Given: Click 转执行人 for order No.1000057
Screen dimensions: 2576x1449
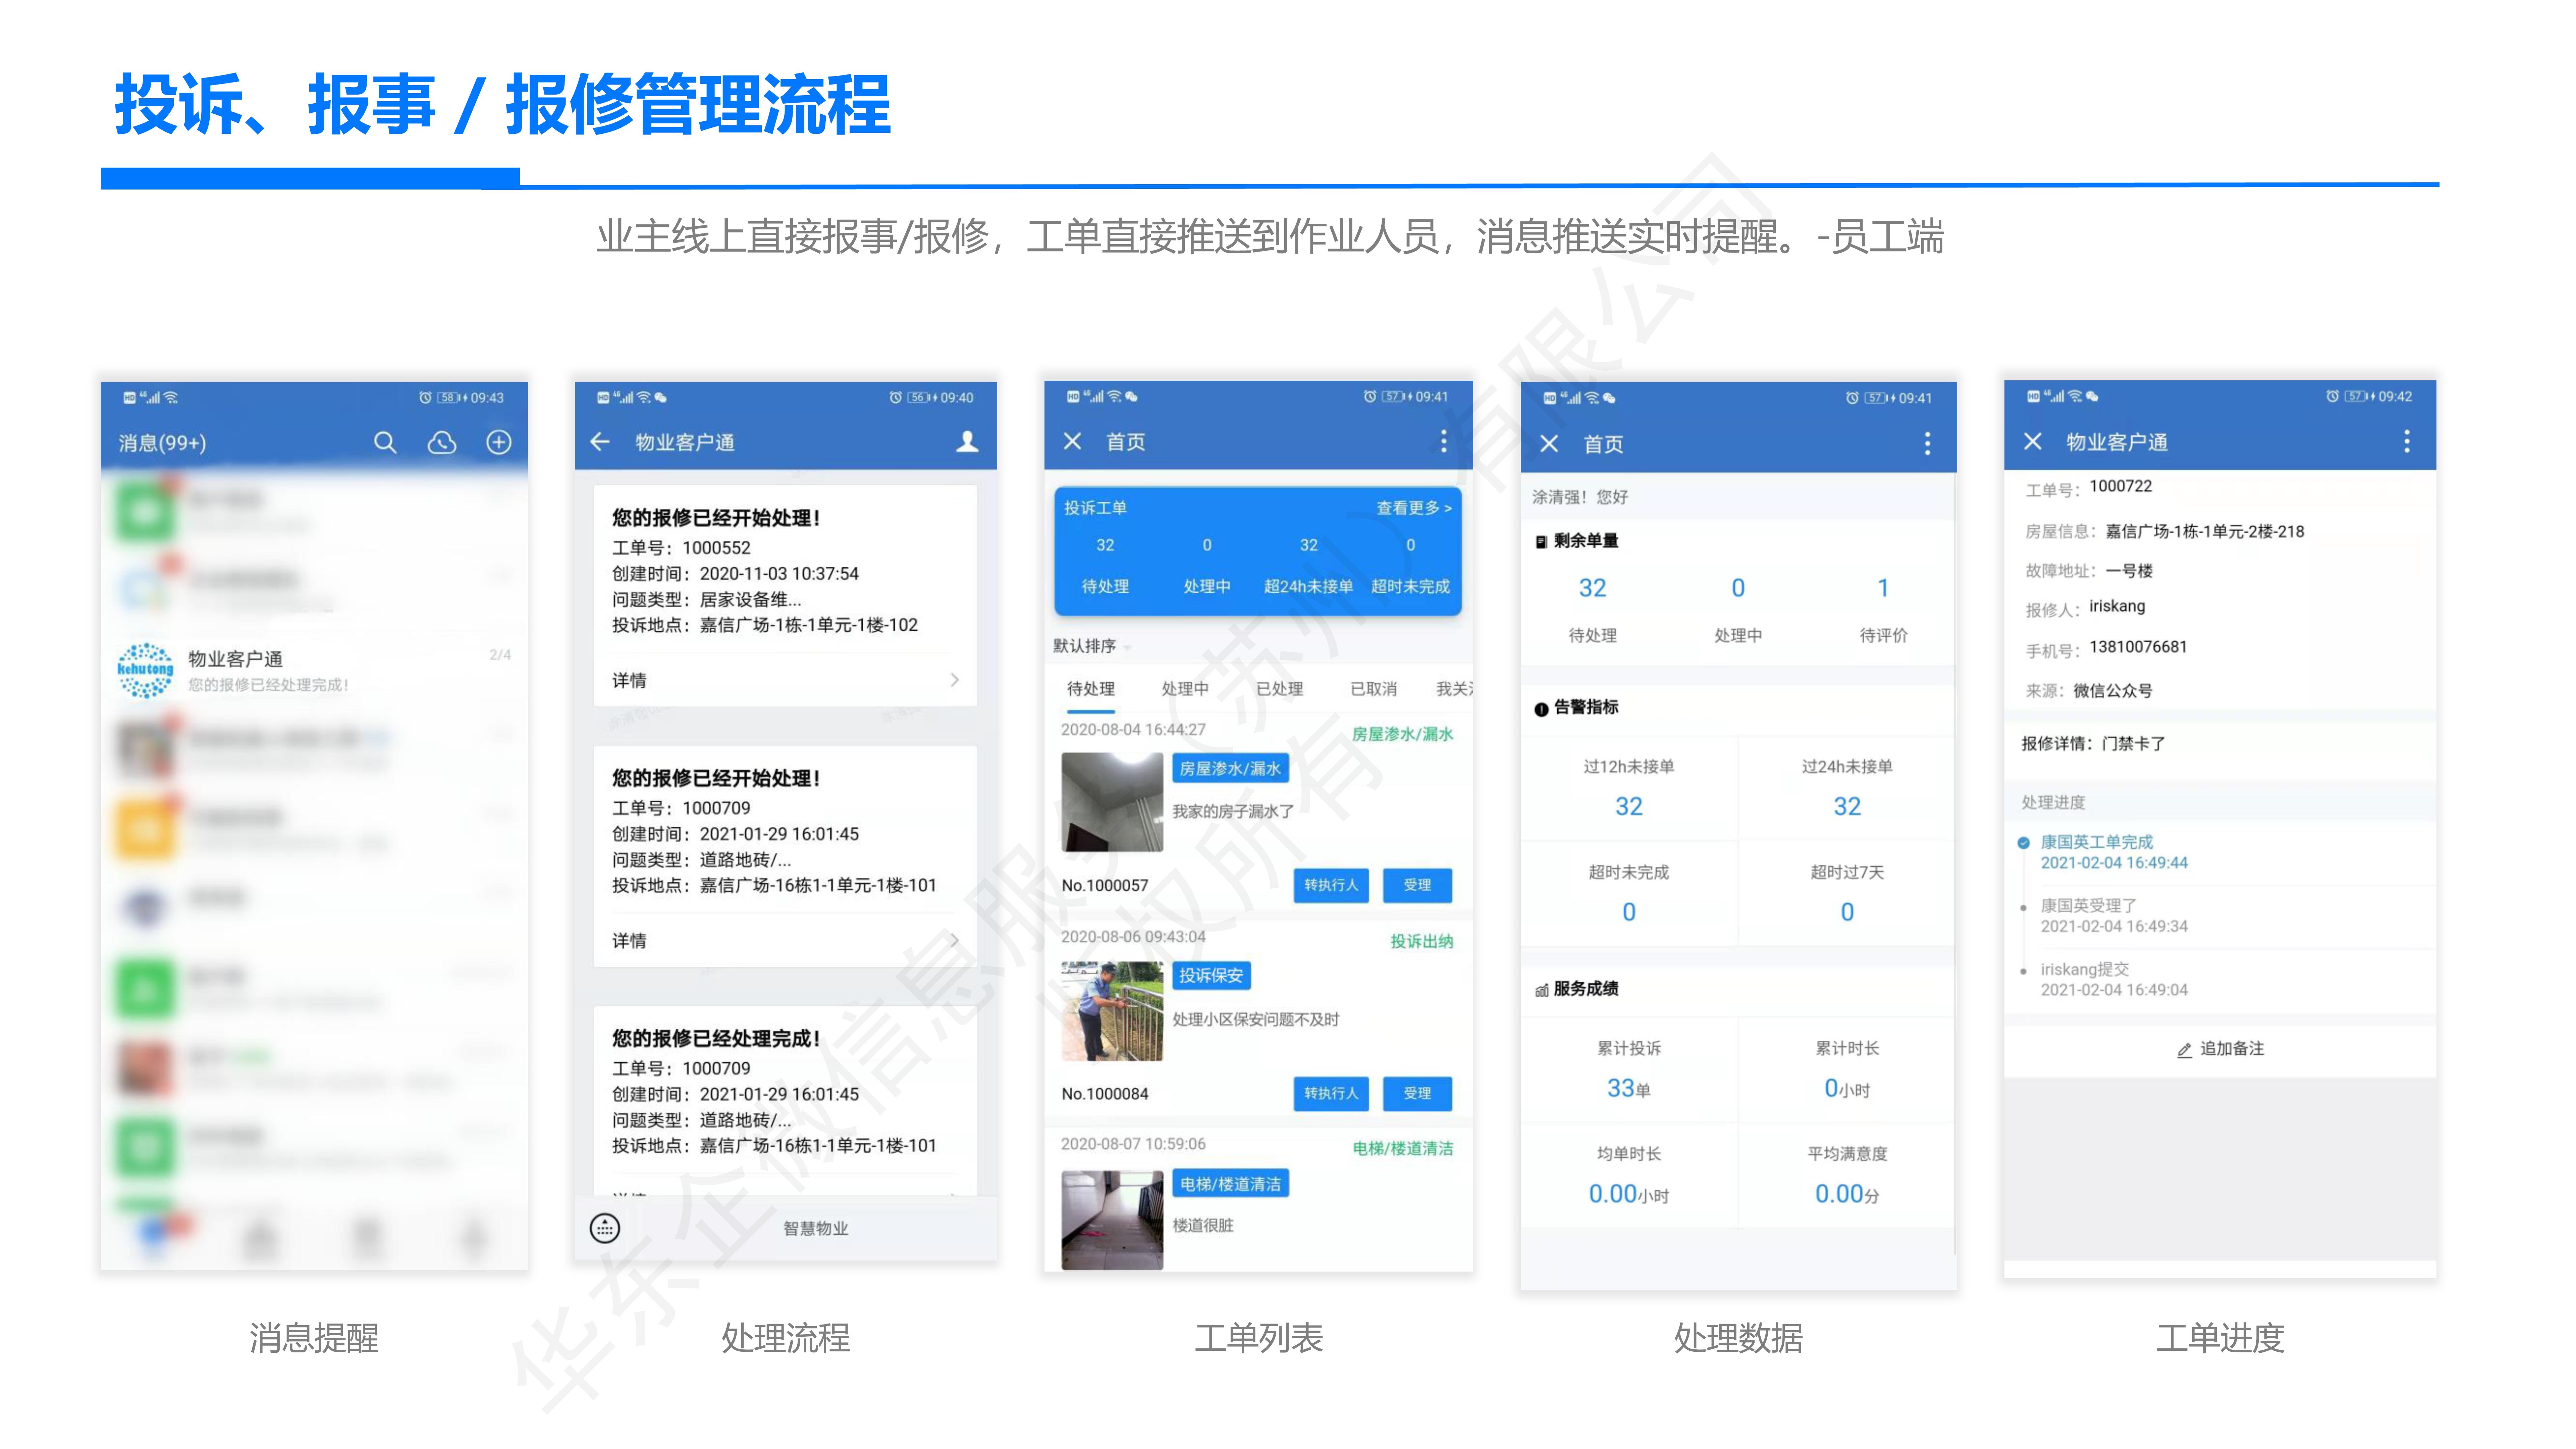Looking at the screenshot, I should tap(1331, 885).
